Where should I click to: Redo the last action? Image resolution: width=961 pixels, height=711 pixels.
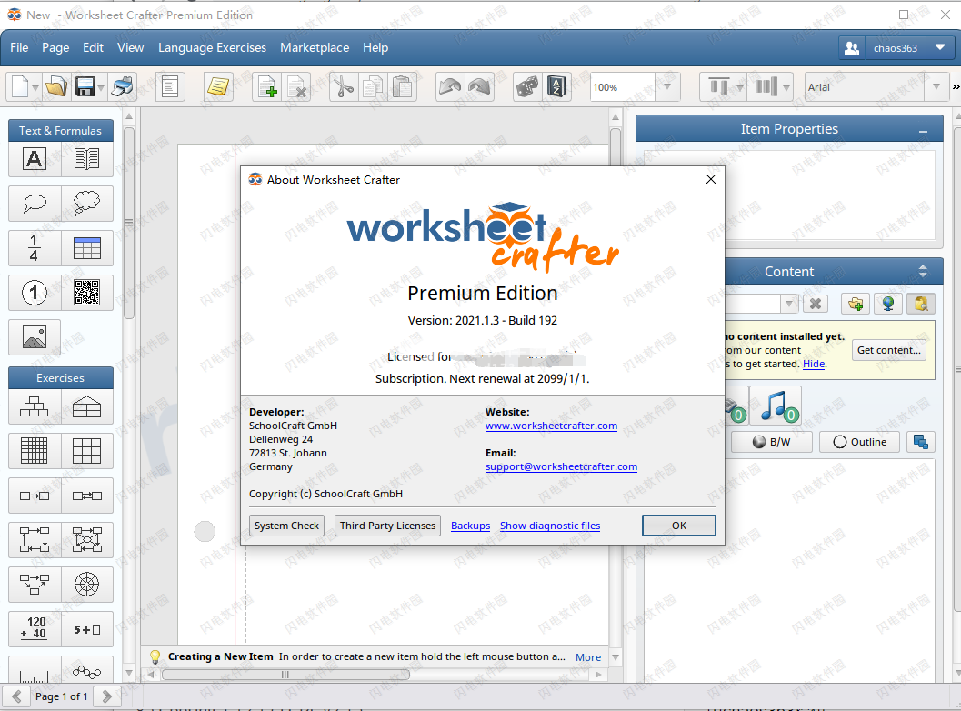click(x=479, y=87)
